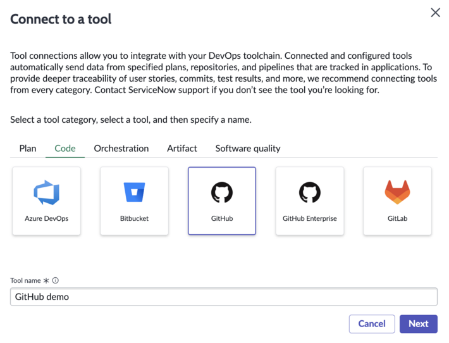Screen dimensions: 449x343
Task: Switch to the Plan tab
Action: pyautogui.click(x=28, y=149)
